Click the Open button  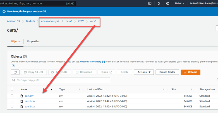[106, 72]
